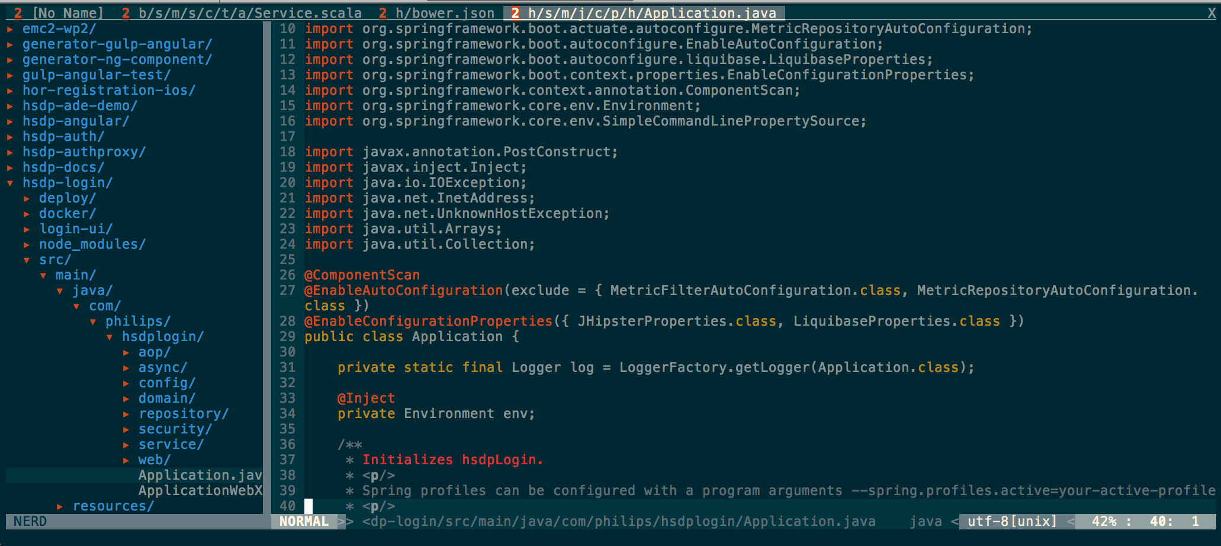Switch to the h/bower.json tab
Viewport: 1221px width, 546px height.
pyautogui.click(x=436, y=13)
